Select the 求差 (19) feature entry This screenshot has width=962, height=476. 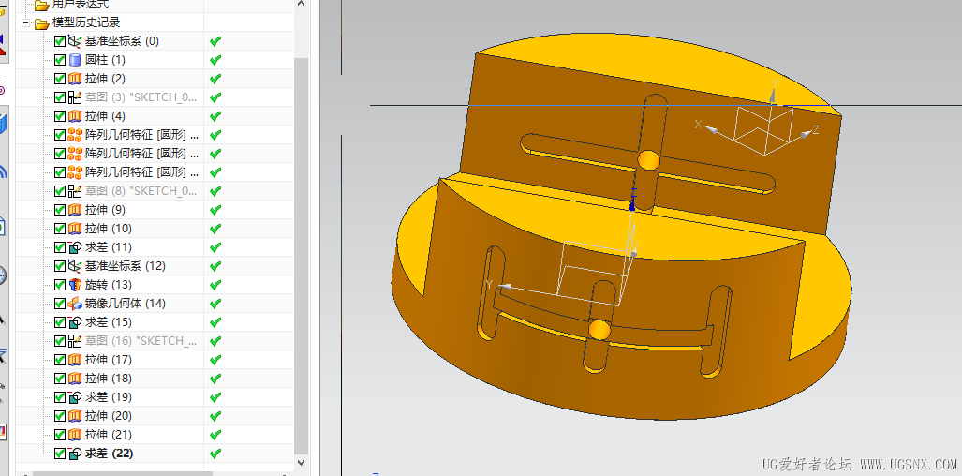point(109,397)
